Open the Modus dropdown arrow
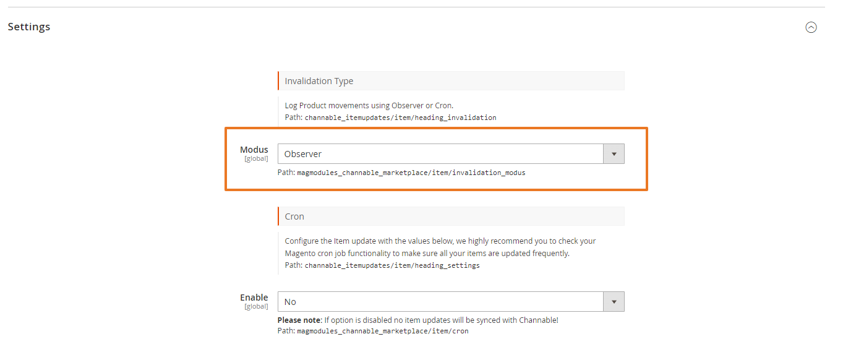 coord(614,154)
